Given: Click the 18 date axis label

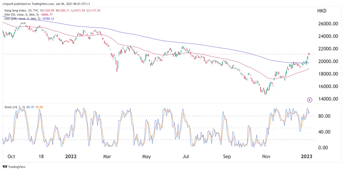Looking at the screenshot, I should (x=41, y=157).
